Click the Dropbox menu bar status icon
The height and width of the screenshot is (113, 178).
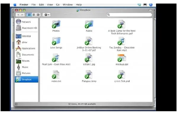(x=139, y=5)
